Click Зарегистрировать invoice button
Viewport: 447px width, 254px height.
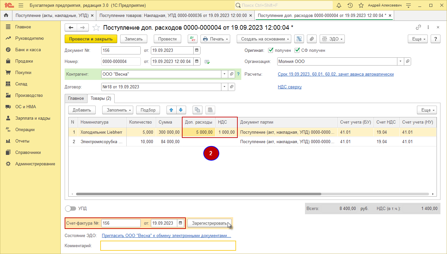click(209, 223)
